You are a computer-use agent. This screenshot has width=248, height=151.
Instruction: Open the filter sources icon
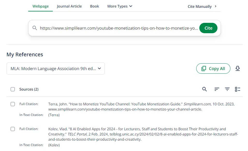(x=227, y=89)
